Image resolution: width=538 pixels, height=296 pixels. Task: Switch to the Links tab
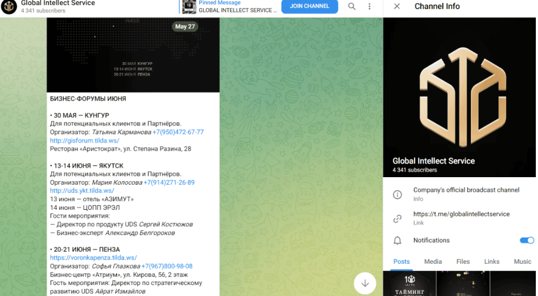click(492, 262)
